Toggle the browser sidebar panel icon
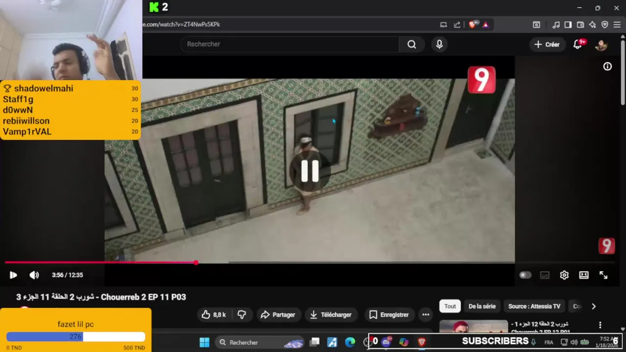Screen dimensions: 626x352 click(568, 24)
